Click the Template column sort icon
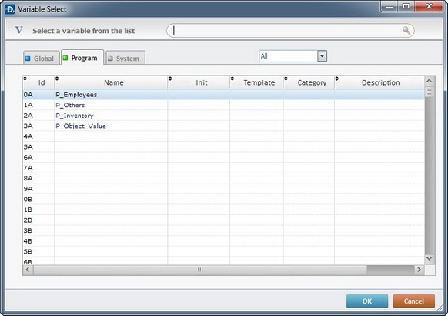This screenshot has width=448, height=316. click(x=232, y=79)
